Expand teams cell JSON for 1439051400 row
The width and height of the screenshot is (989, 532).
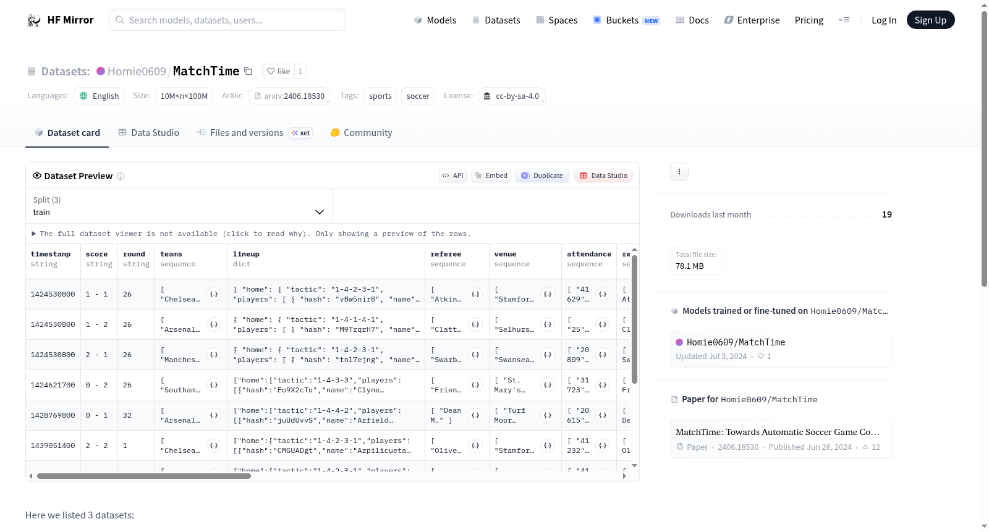coord(214,445)
